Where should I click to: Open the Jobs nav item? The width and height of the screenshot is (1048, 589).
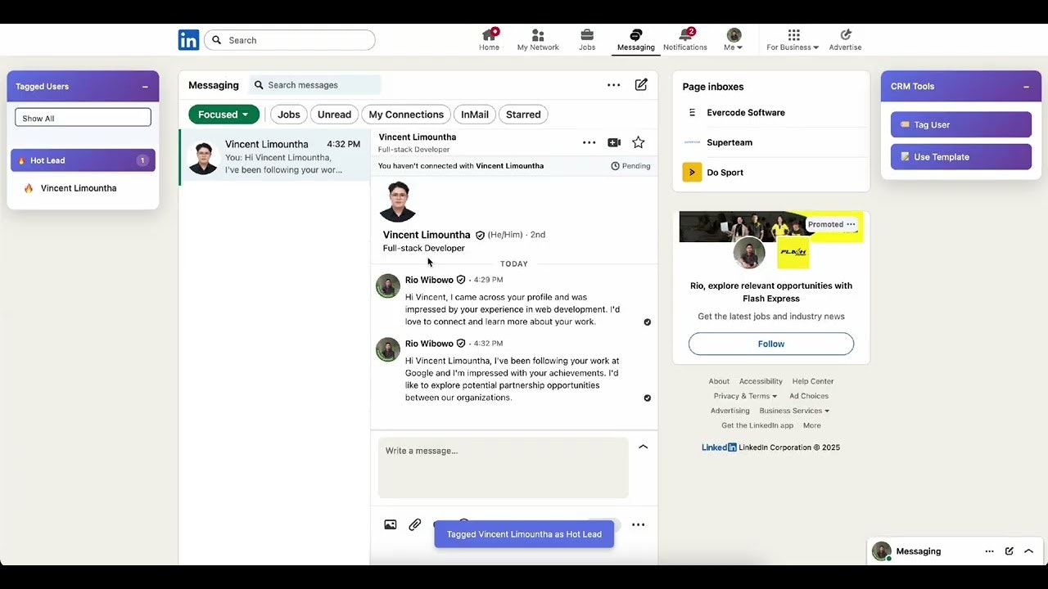pos(587,40)
